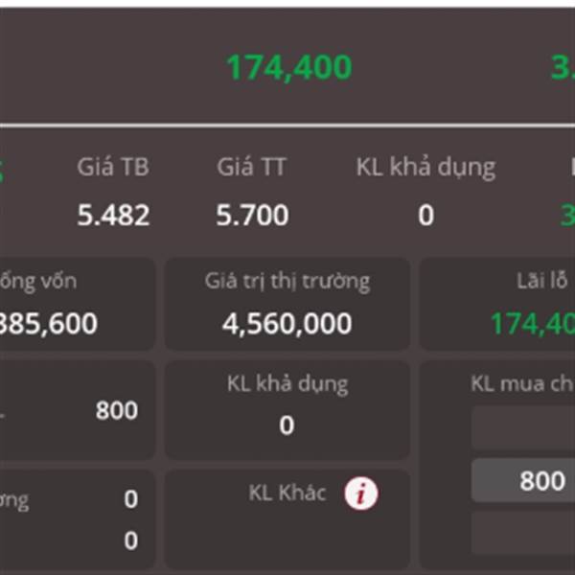Open the Lãi lỗ profit card
The height and width of the screenshot is (575, 575).
[x=497, y=305]
